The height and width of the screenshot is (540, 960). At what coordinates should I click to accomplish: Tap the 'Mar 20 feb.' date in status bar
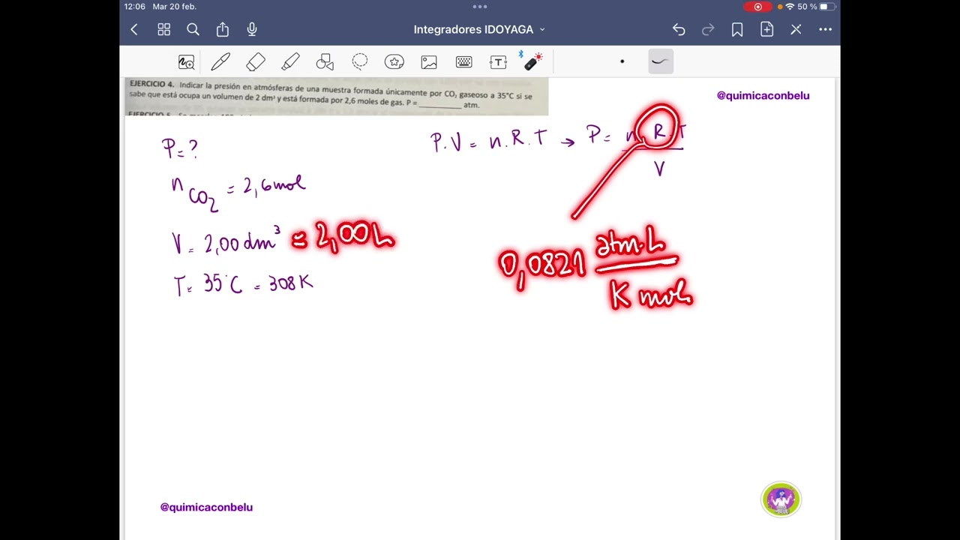click(174, 7)
